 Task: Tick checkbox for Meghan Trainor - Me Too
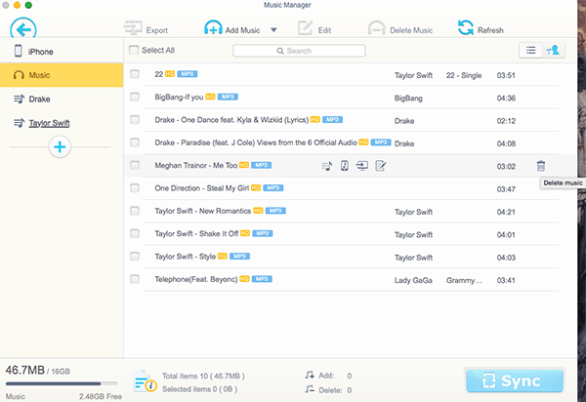click(135, 165)
